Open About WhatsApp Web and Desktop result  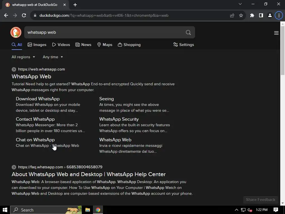point(89,174)
